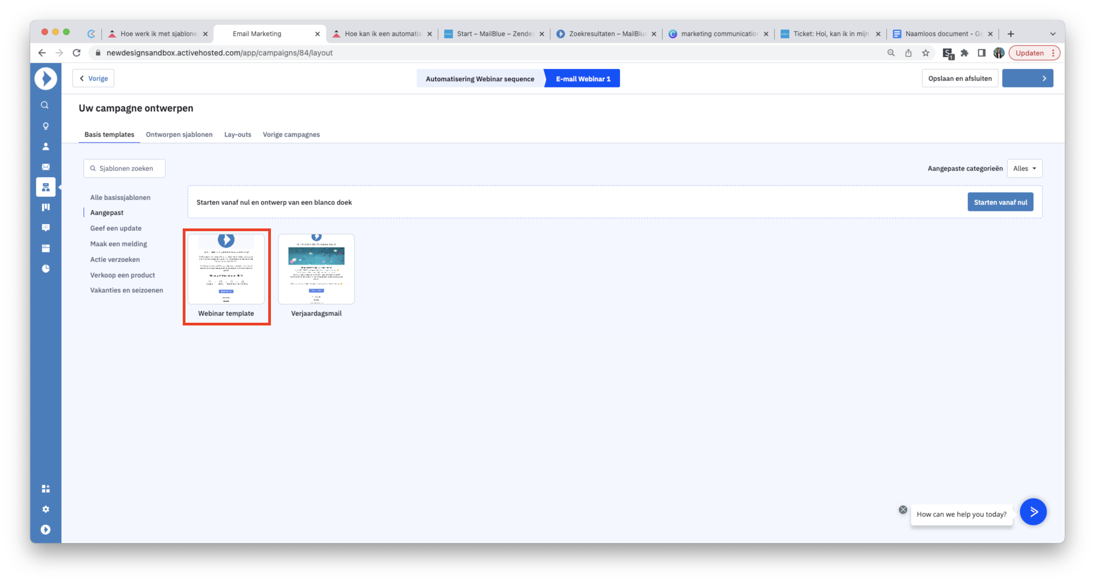
Task: Open Chrome profile avatar
Action: 998,53
